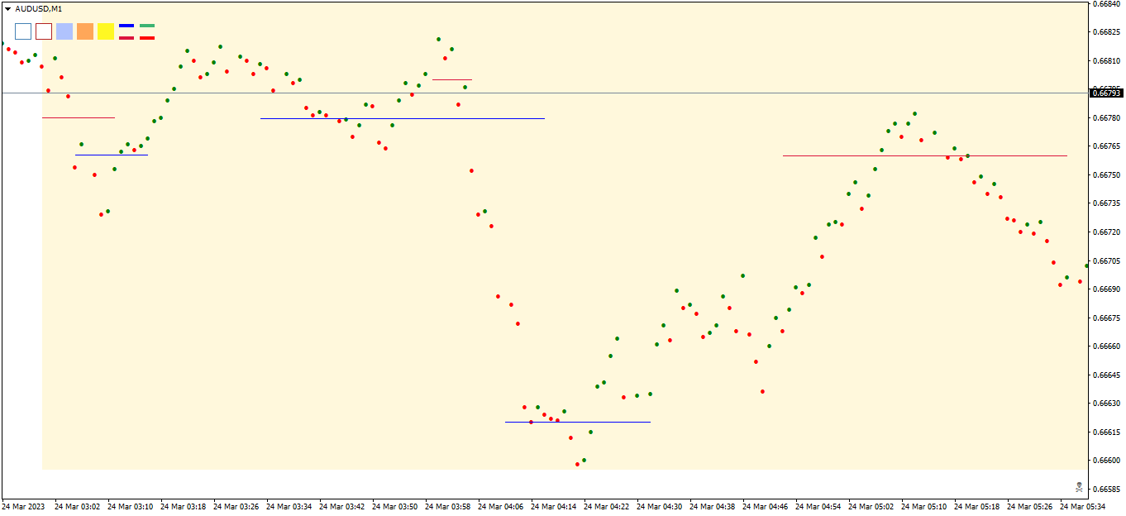
Task: Click time label 24 Mar 04:54
Action: tap(818, 506)
